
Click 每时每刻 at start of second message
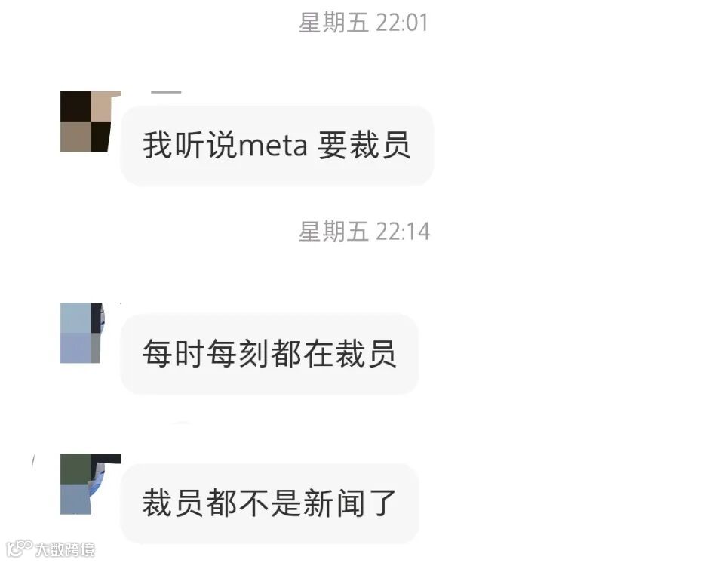206,354
